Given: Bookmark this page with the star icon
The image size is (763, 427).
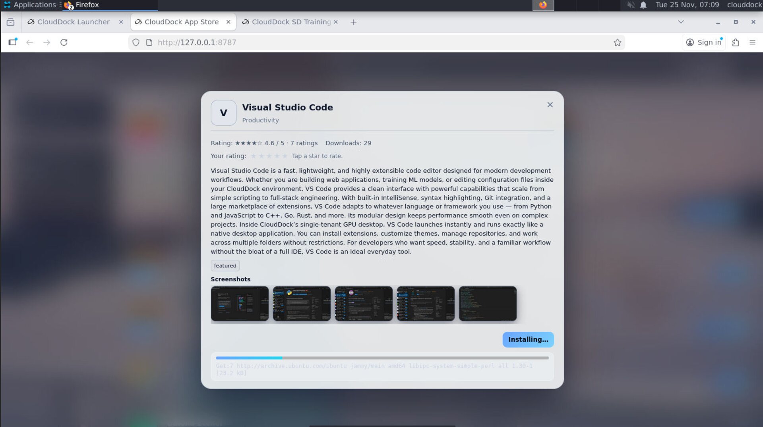Looking at the screenshot, I should (x=618, y=42).
